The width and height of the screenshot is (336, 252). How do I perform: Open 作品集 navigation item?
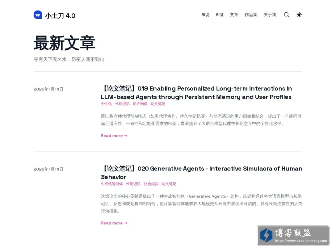251,15
